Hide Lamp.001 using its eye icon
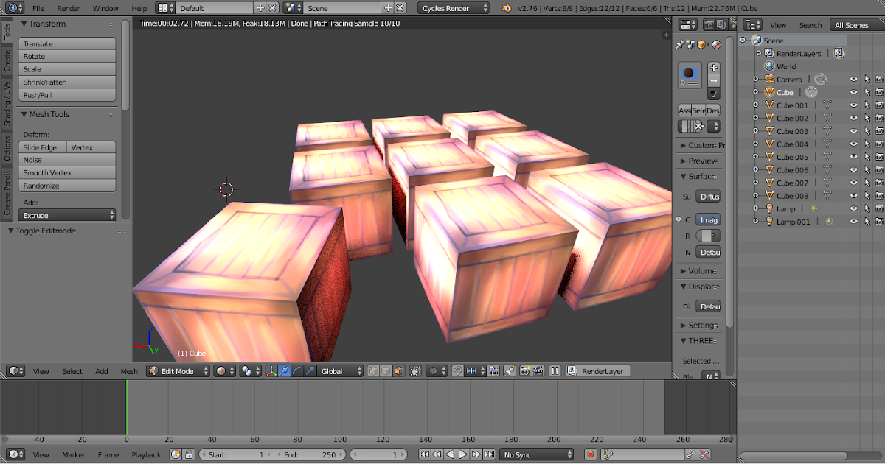The height and width of the screenshot is (464, 885). [853, 222]
